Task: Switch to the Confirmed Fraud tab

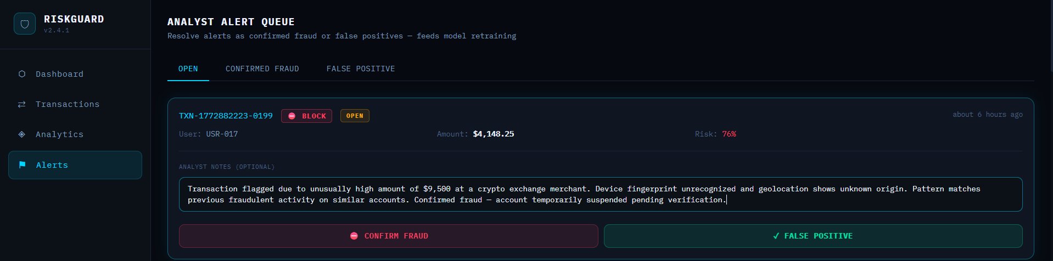Action: click(262, 69)
